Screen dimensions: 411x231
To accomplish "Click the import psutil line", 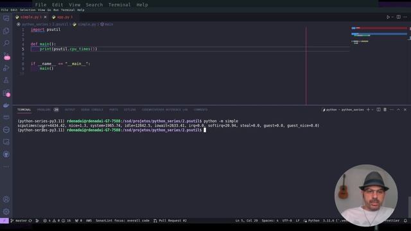I will [46, 30].
